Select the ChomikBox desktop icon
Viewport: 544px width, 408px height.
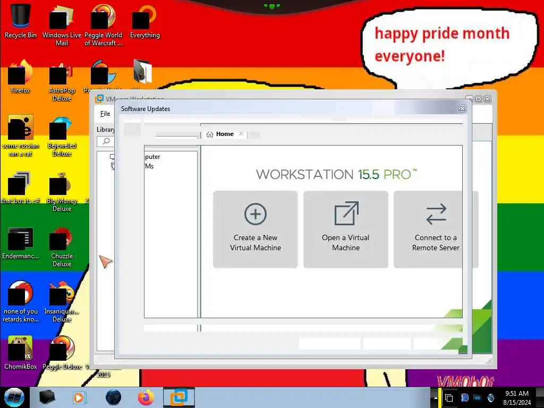[21, 353]
